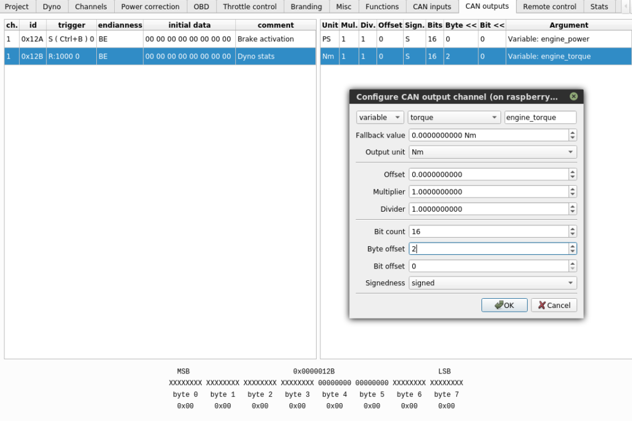This screenshot has width=632, height=421.
Task: Switch to the Project tab
Action: (x=17, y=6)
